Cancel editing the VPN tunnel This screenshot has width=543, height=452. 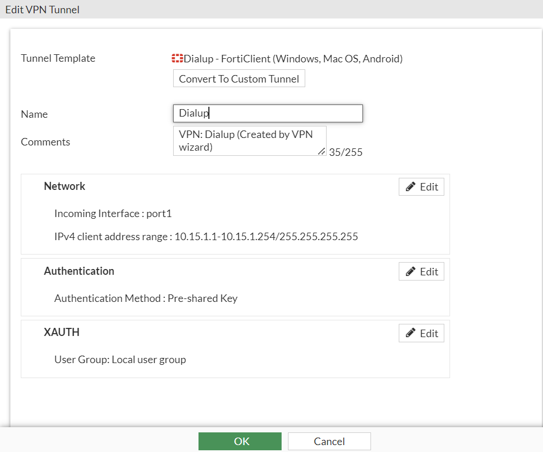[329, 441]
